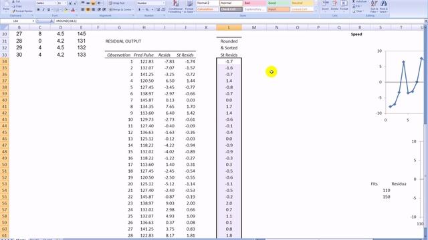Click St Resids value -1.74
The height and width of the screenshot is (240, 428).
point(190,61)
